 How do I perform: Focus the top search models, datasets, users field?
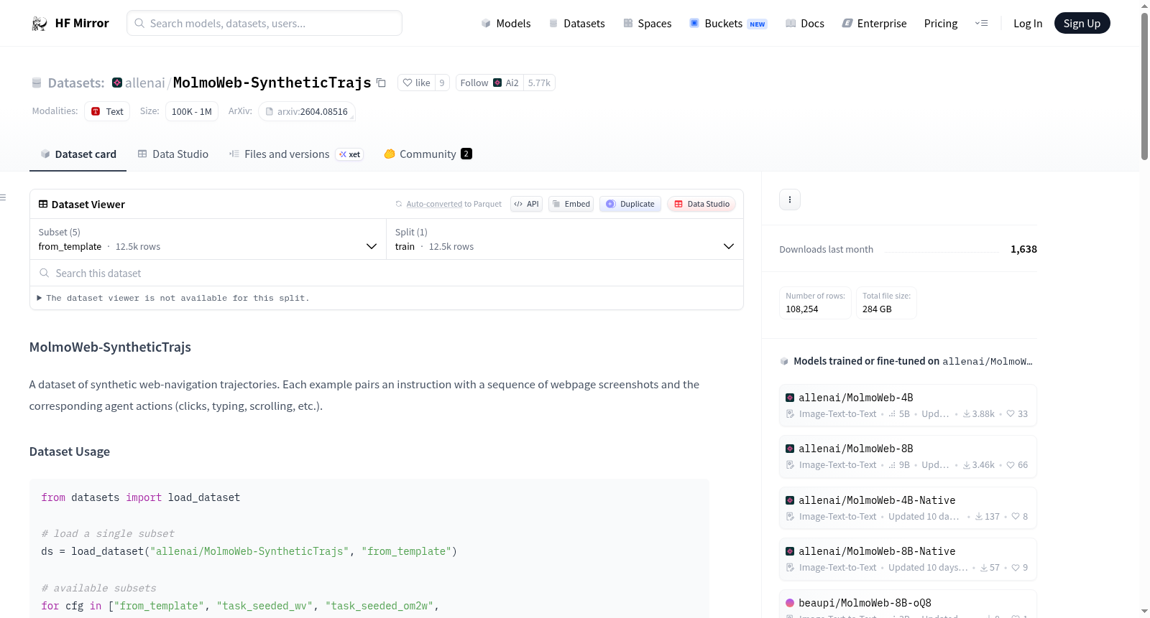coord(264,23)
